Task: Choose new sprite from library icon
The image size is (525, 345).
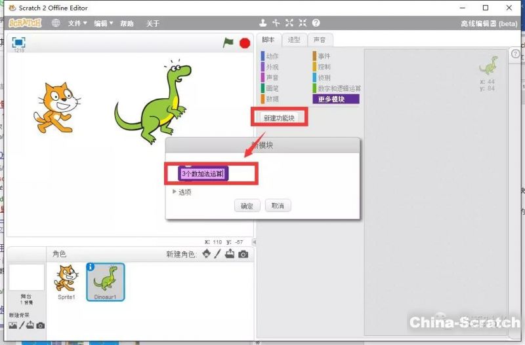Action: coord(207,254)
